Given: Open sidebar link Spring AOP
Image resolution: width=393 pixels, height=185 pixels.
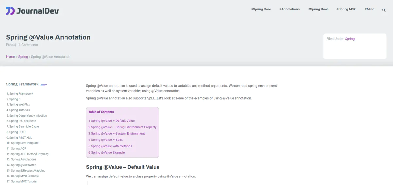Looking at the screenshot, I should click(19, 149).
